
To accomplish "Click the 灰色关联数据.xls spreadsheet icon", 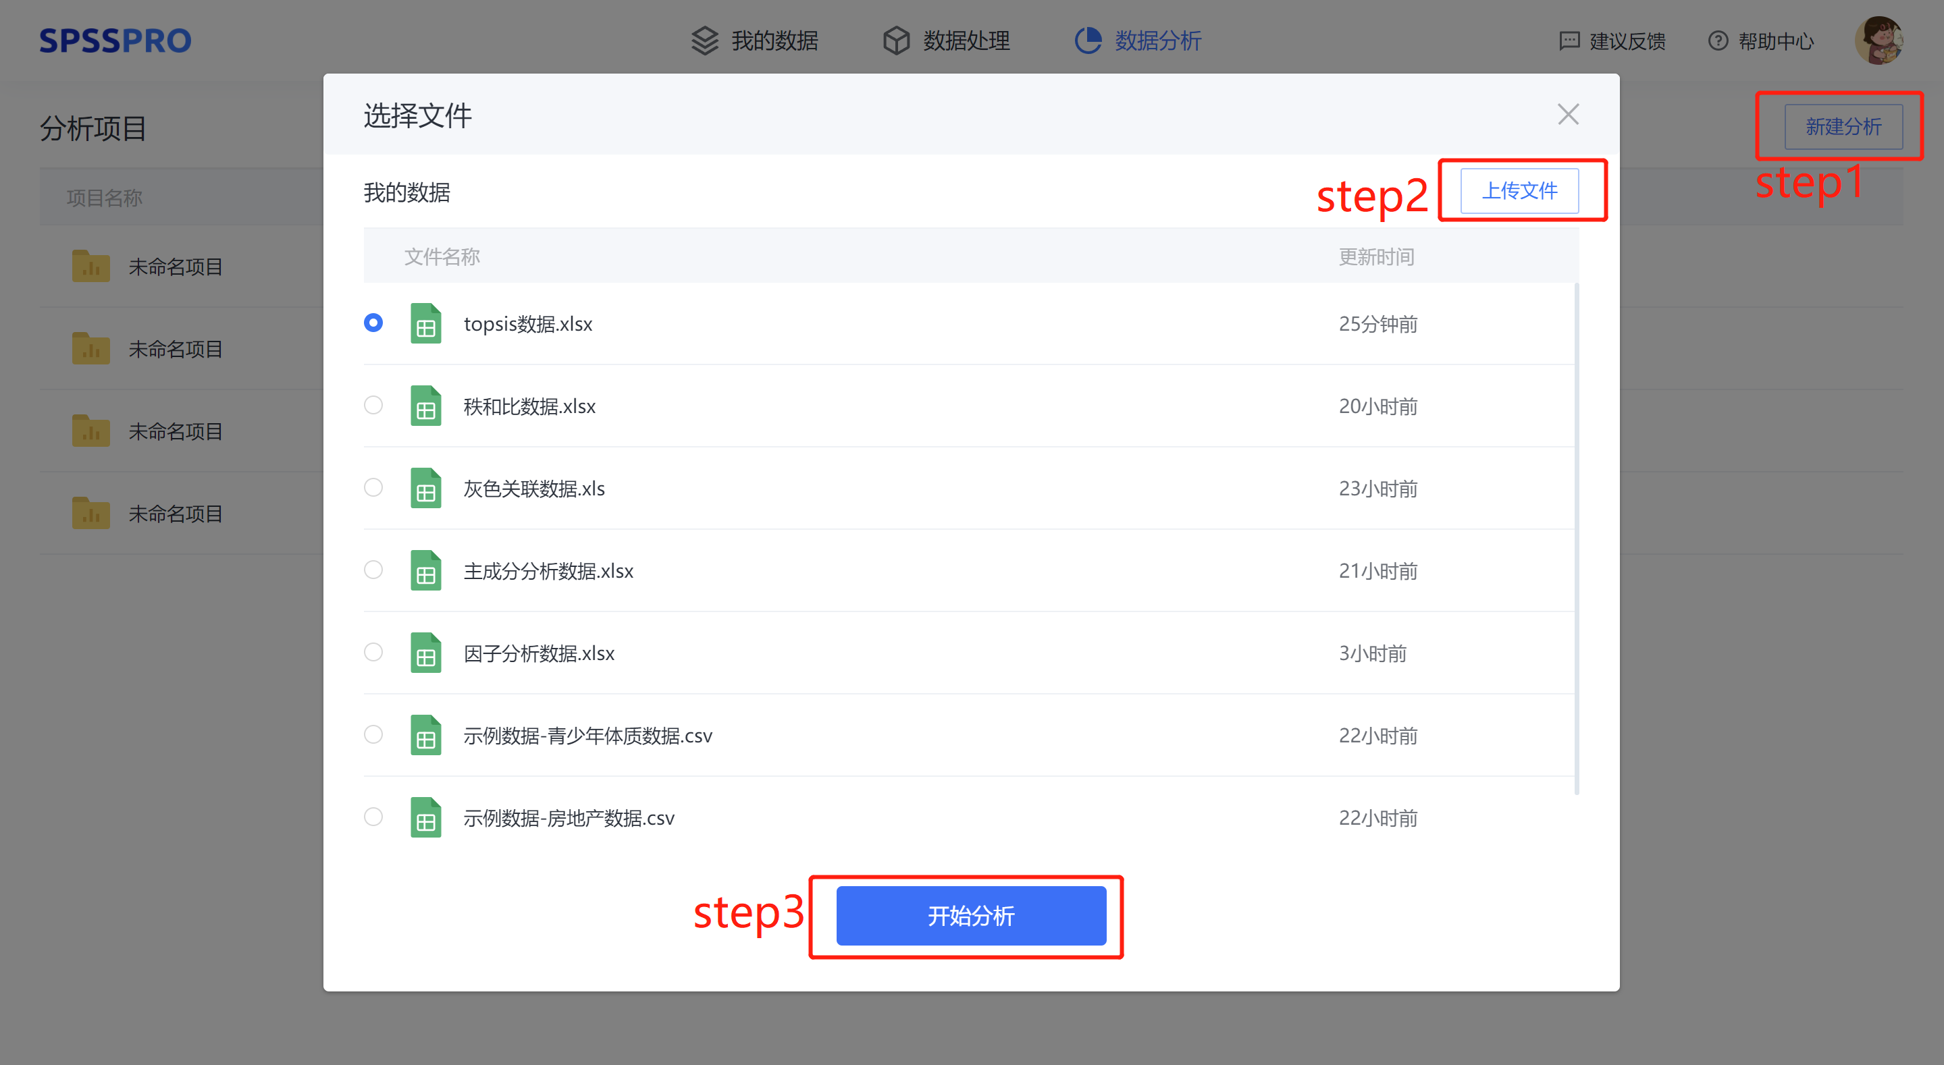I will point(425,488).
